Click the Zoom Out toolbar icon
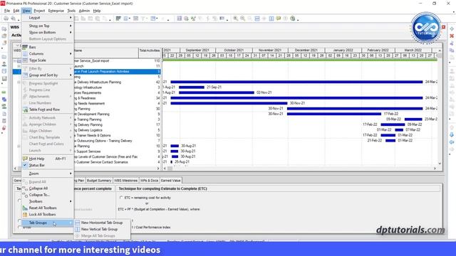 [x=242, y=18]
